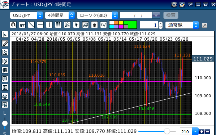The height and width of the screenshot is (135, 216).
Task: Click the date search input field
Action: [136, 15]
